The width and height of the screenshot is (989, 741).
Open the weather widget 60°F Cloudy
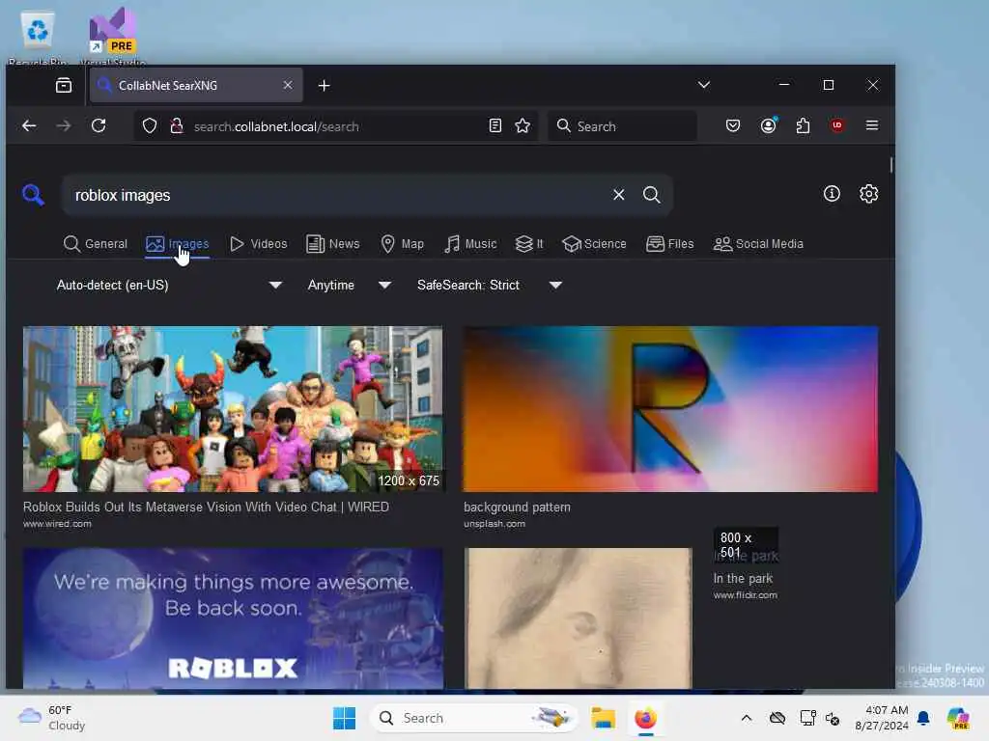[52, 718]
